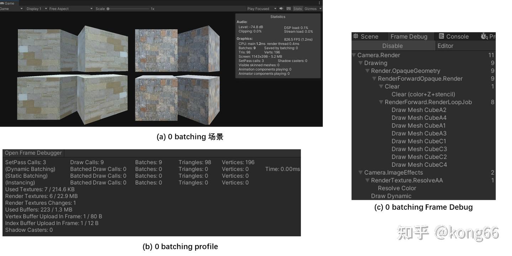Click the Scene tab grid icon
The width and height of the screenshot is (512, 256).
click(x=356, y=36)
